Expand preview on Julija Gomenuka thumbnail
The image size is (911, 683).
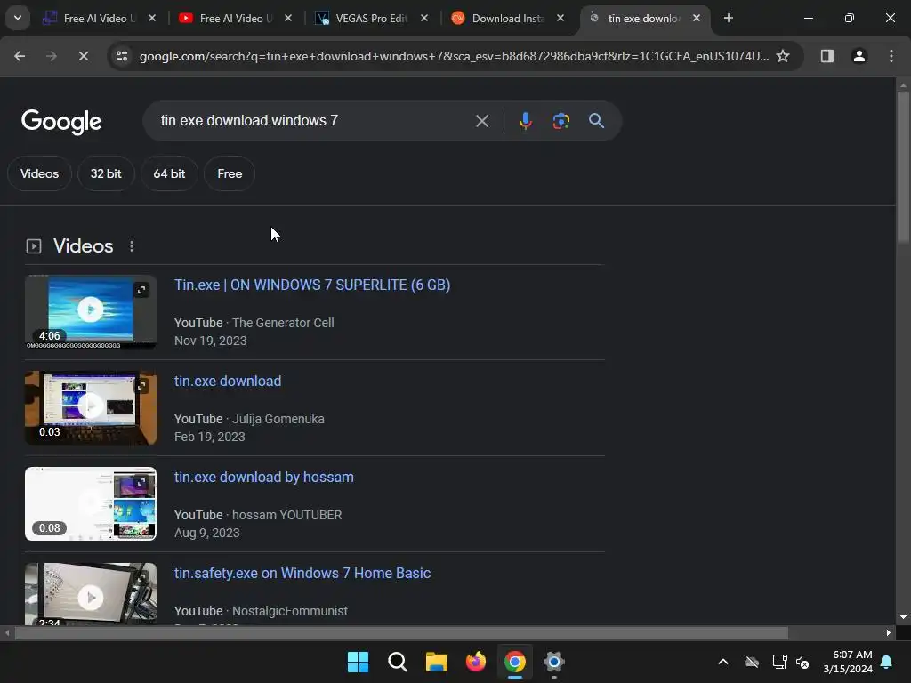(x=141, y=386)
